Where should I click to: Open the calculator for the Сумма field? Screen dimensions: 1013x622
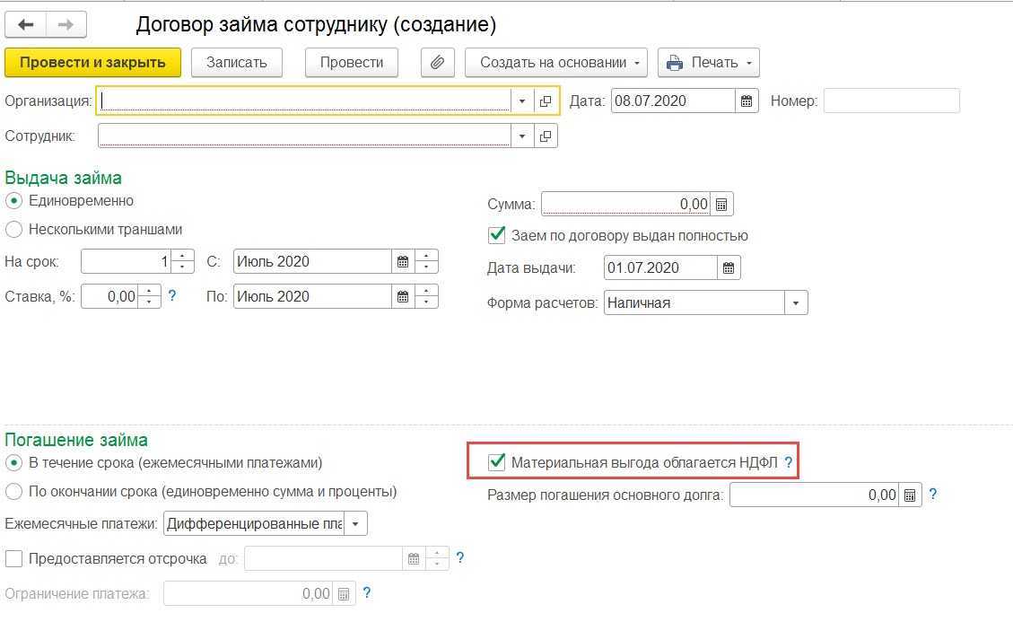(x=721, y=205)
